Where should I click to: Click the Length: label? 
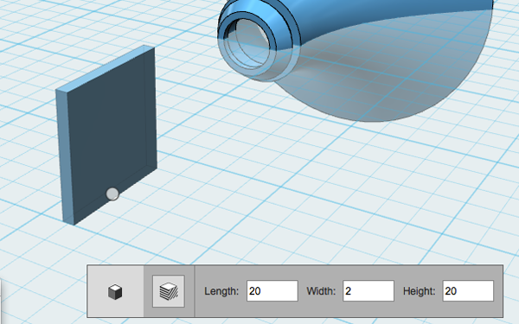coord(221,291)
